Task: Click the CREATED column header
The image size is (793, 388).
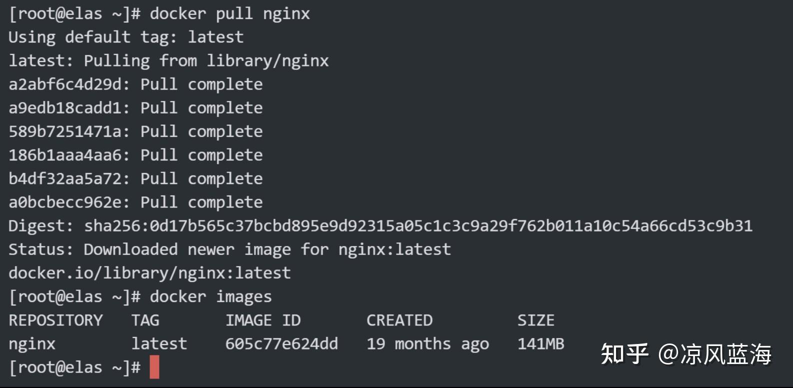Action: [x=399, y=320]
